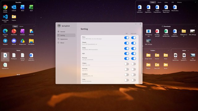198x111 pixels.
Task: Select Expenses.csv in the Notes panel
Action: tap(5, 66)
